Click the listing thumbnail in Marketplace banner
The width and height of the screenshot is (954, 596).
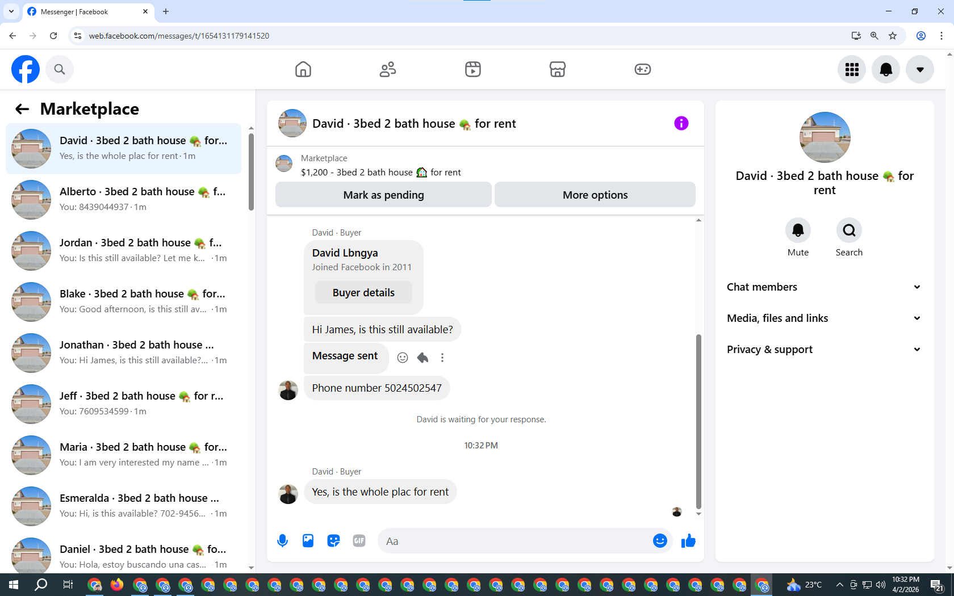pyautogui.click(x=284, y=163)
